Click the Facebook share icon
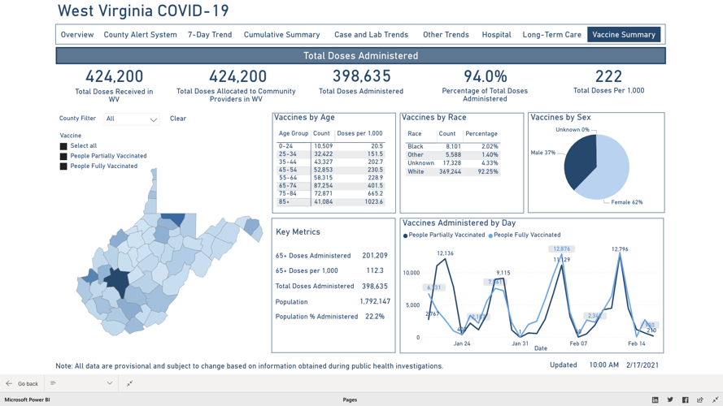 coord(685,400)
